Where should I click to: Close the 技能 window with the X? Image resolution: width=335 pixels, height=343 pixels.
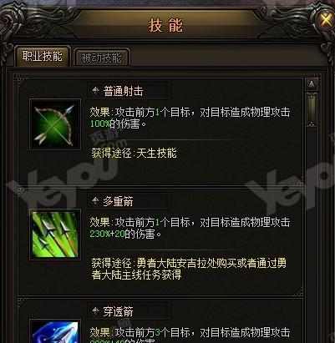click(326, 20)
